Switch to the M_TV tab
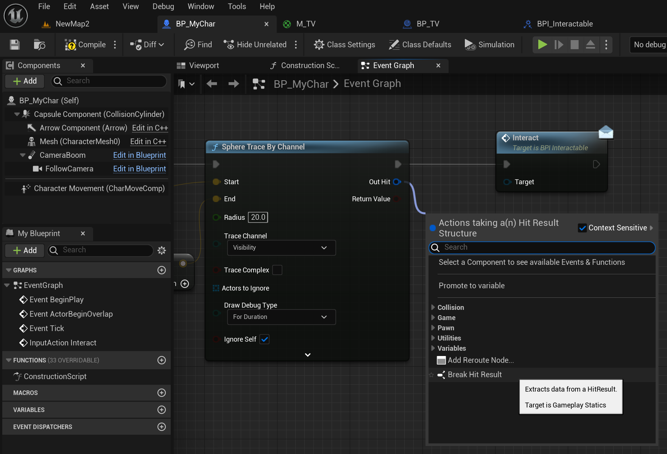This screenshot has width=667, height=454. click(300, 24)
